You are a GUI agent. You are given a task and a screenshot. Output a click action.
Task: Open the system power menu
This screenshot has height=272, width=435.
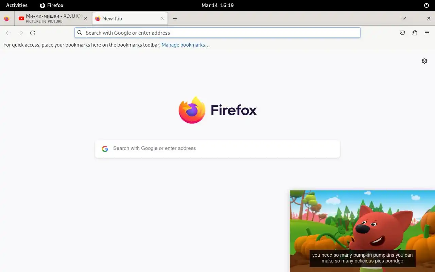click(427, 5)
